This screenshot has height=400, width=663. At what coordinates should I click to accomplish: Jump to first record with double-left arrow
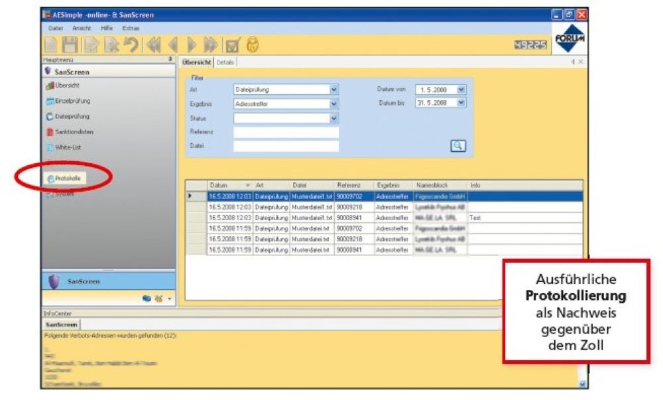[x=154, y=44]
